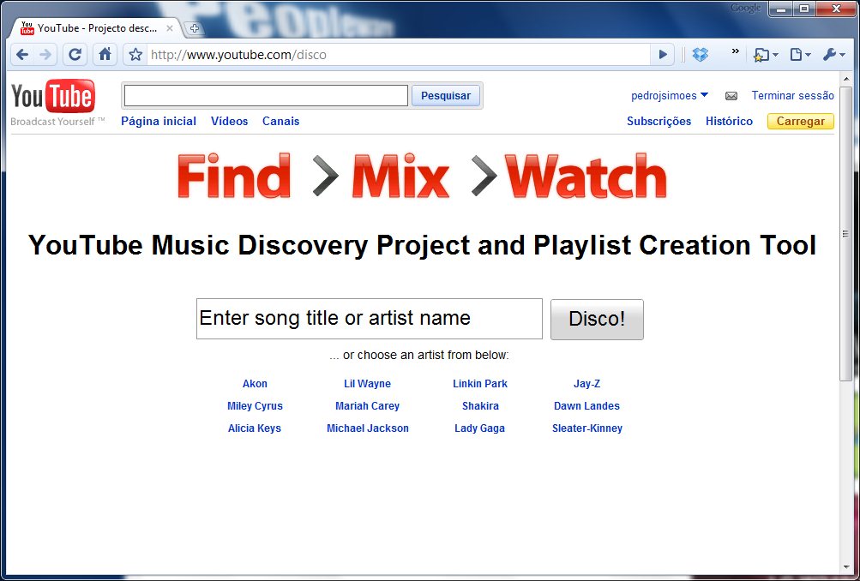
Task: Bookmark this page with the star icon
Action: point(135,55)
